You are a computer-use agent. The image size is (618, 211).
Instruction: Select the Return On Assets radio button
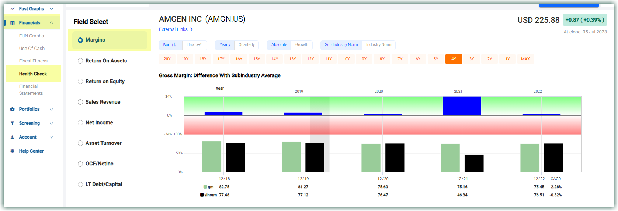coord(80,61)
